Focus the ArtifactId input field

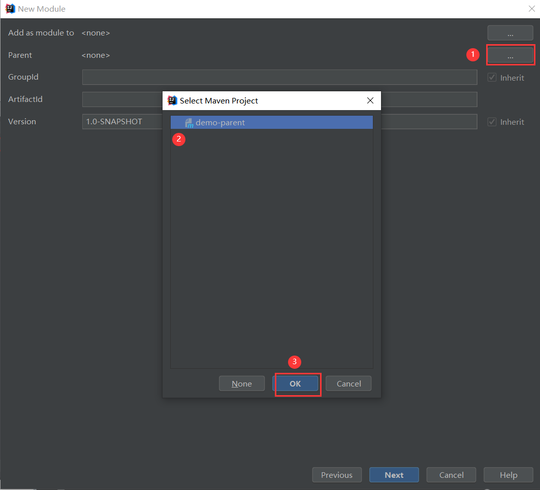coord(279,99)
